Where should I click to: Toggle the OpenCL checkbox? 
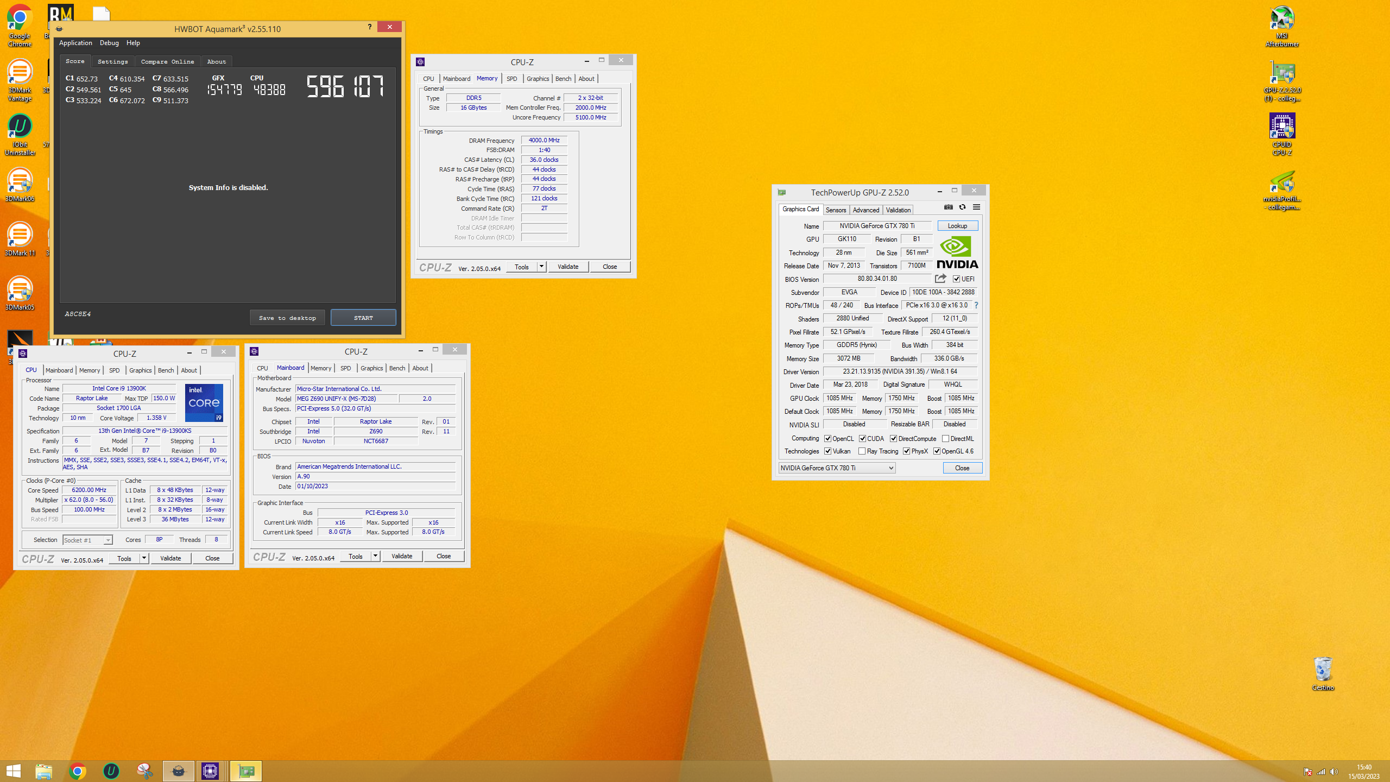[x=827, y=439]
